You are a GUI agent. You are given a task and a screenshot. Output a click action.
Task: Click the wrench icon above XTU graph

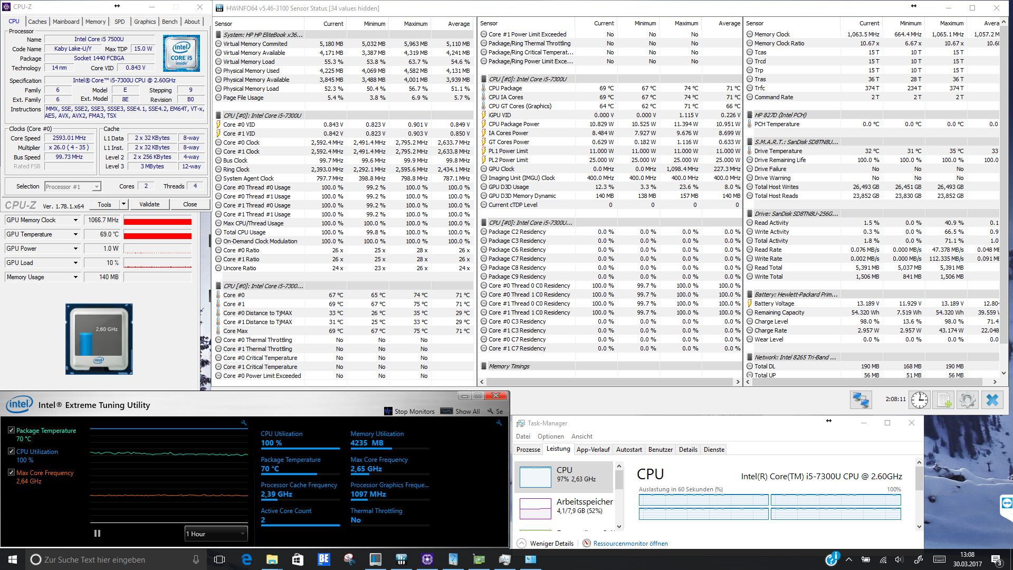pyautogui.click(x=244, y=423)
